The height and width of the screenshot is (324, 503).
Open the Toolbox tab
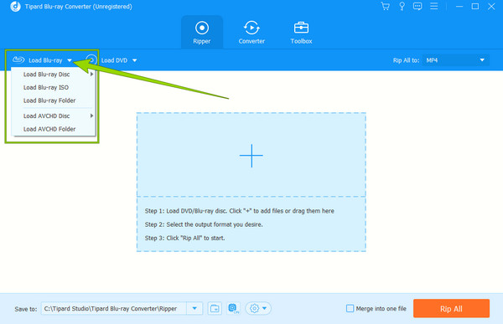coord(301,32)
